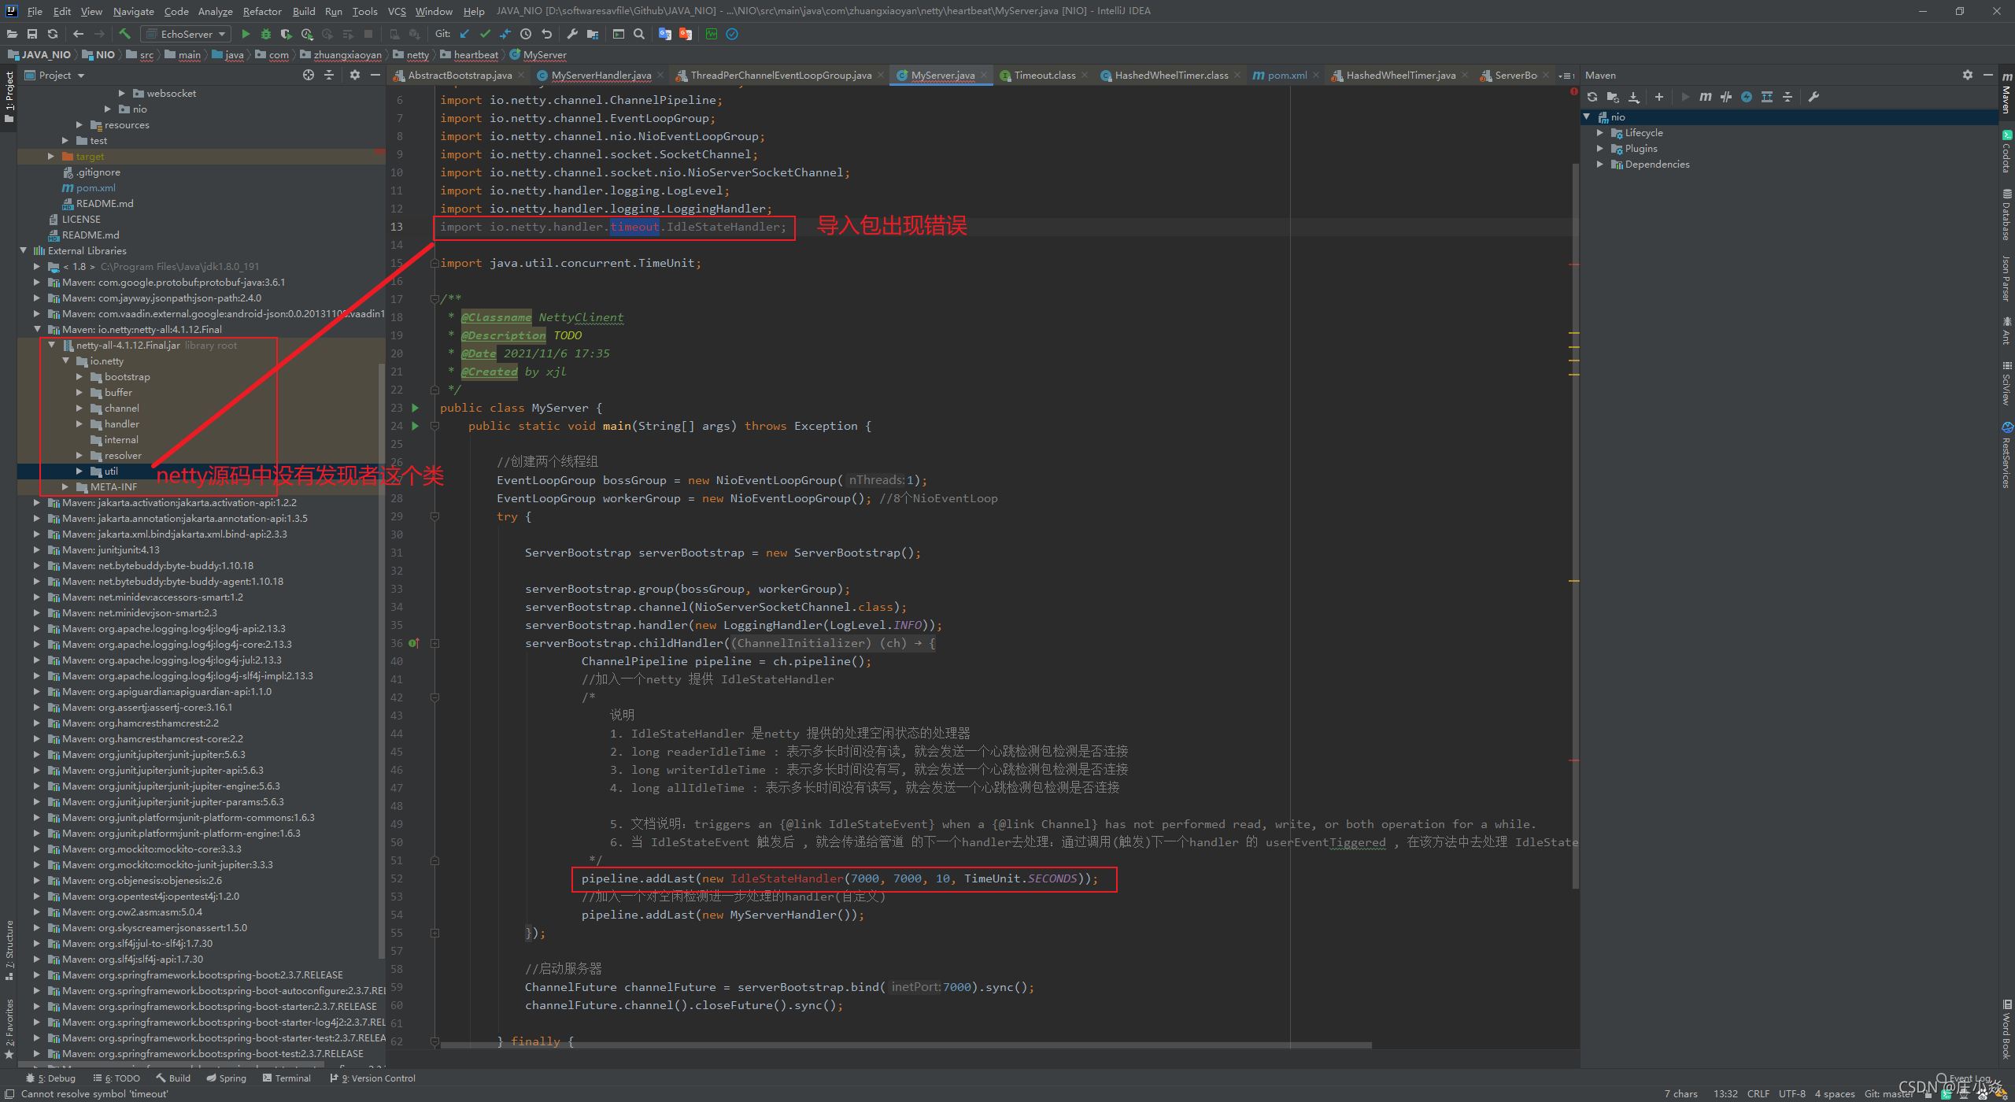Reimport all Maven projects
2015x1102 pixels.
coord(1592,97)
